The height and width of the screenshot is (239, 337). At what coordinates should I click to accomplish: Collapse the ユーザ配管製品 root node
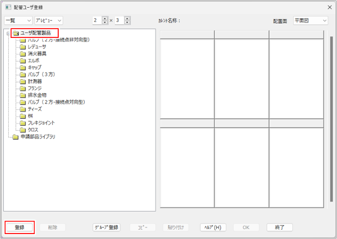[8, 33]
